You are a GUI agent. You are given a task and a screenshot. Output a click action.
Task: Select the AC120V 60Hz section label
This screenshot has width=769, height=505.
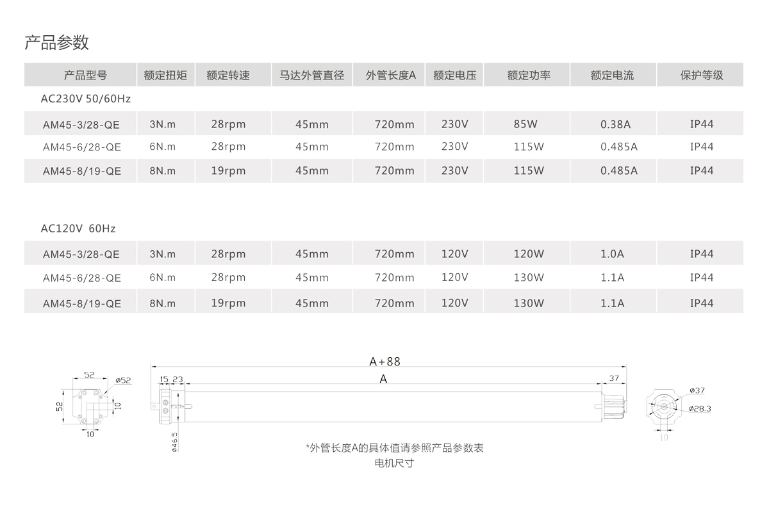tap(78, 228)
